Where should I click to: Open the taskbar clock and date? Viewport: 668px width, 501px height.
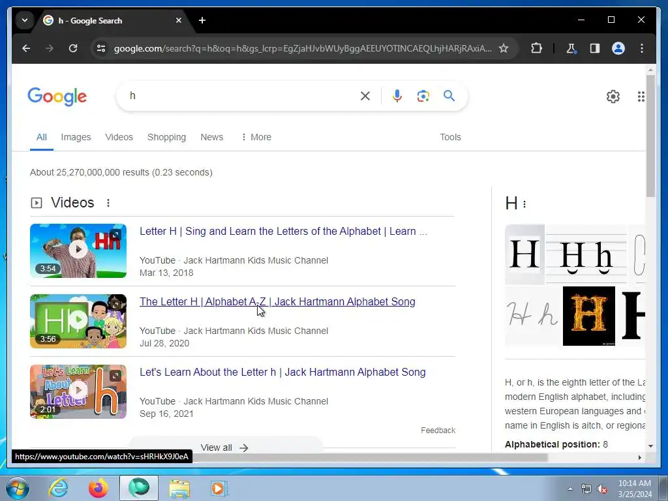point(635,489)
